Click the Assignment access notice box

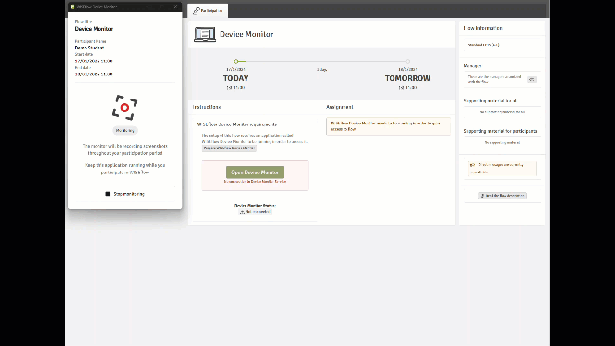pos(388,126)
